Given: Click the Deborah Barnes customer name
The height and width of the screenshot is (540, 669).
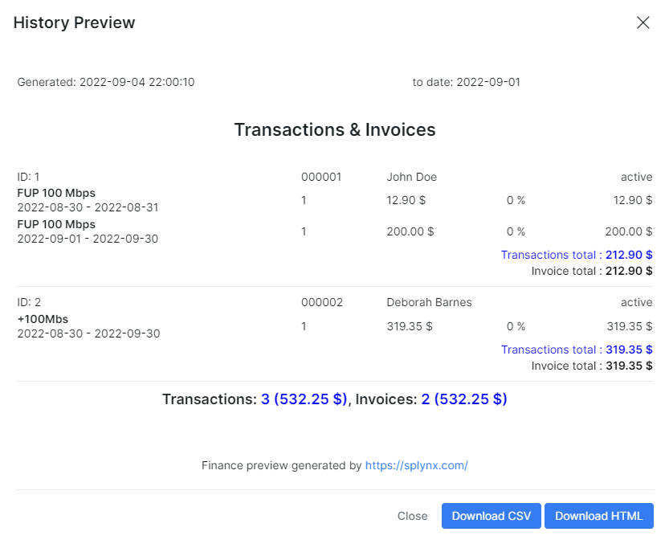Looking at the screenshot, I should pos(429,302).
